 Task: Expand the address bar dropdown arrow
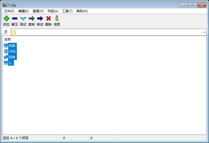204,32
